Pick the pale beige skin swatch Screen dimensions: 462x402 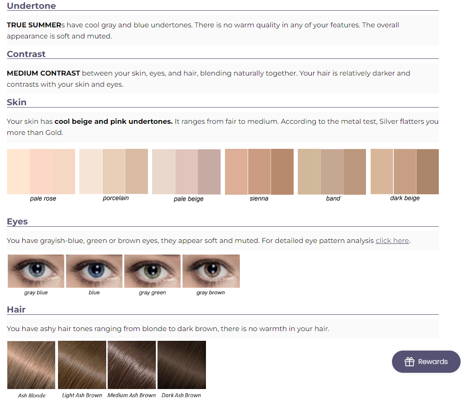[186, 172]
